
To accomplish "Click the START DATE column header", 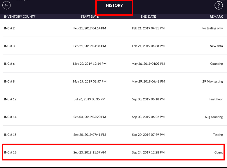I will [90, 17].
